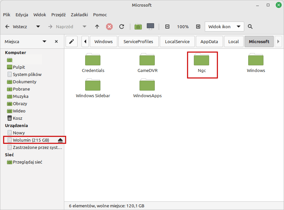Screen dimensions: 284x210
Task: Open the home folder toolbar icon
Action: (138, 27)
